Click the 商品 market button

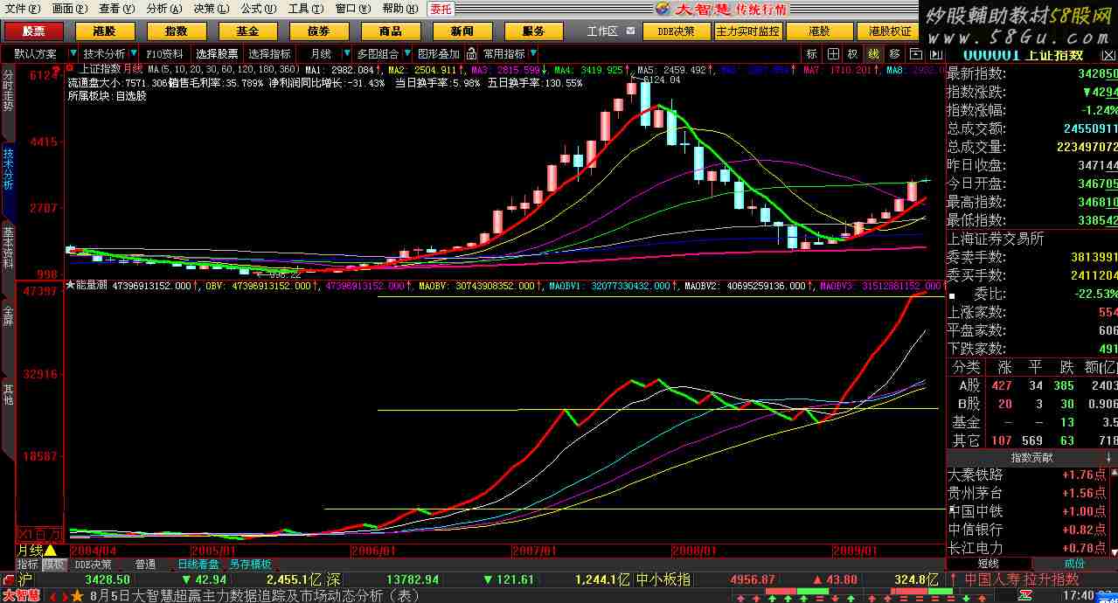[391, 31]
